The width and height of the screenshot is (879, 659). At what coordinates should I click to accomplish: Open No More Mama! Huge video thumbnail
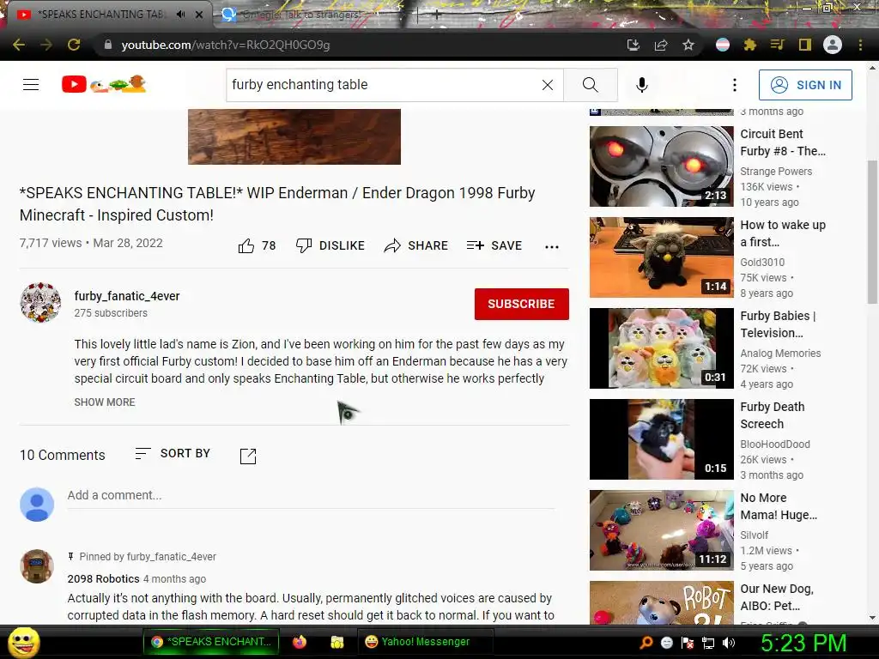662,530
